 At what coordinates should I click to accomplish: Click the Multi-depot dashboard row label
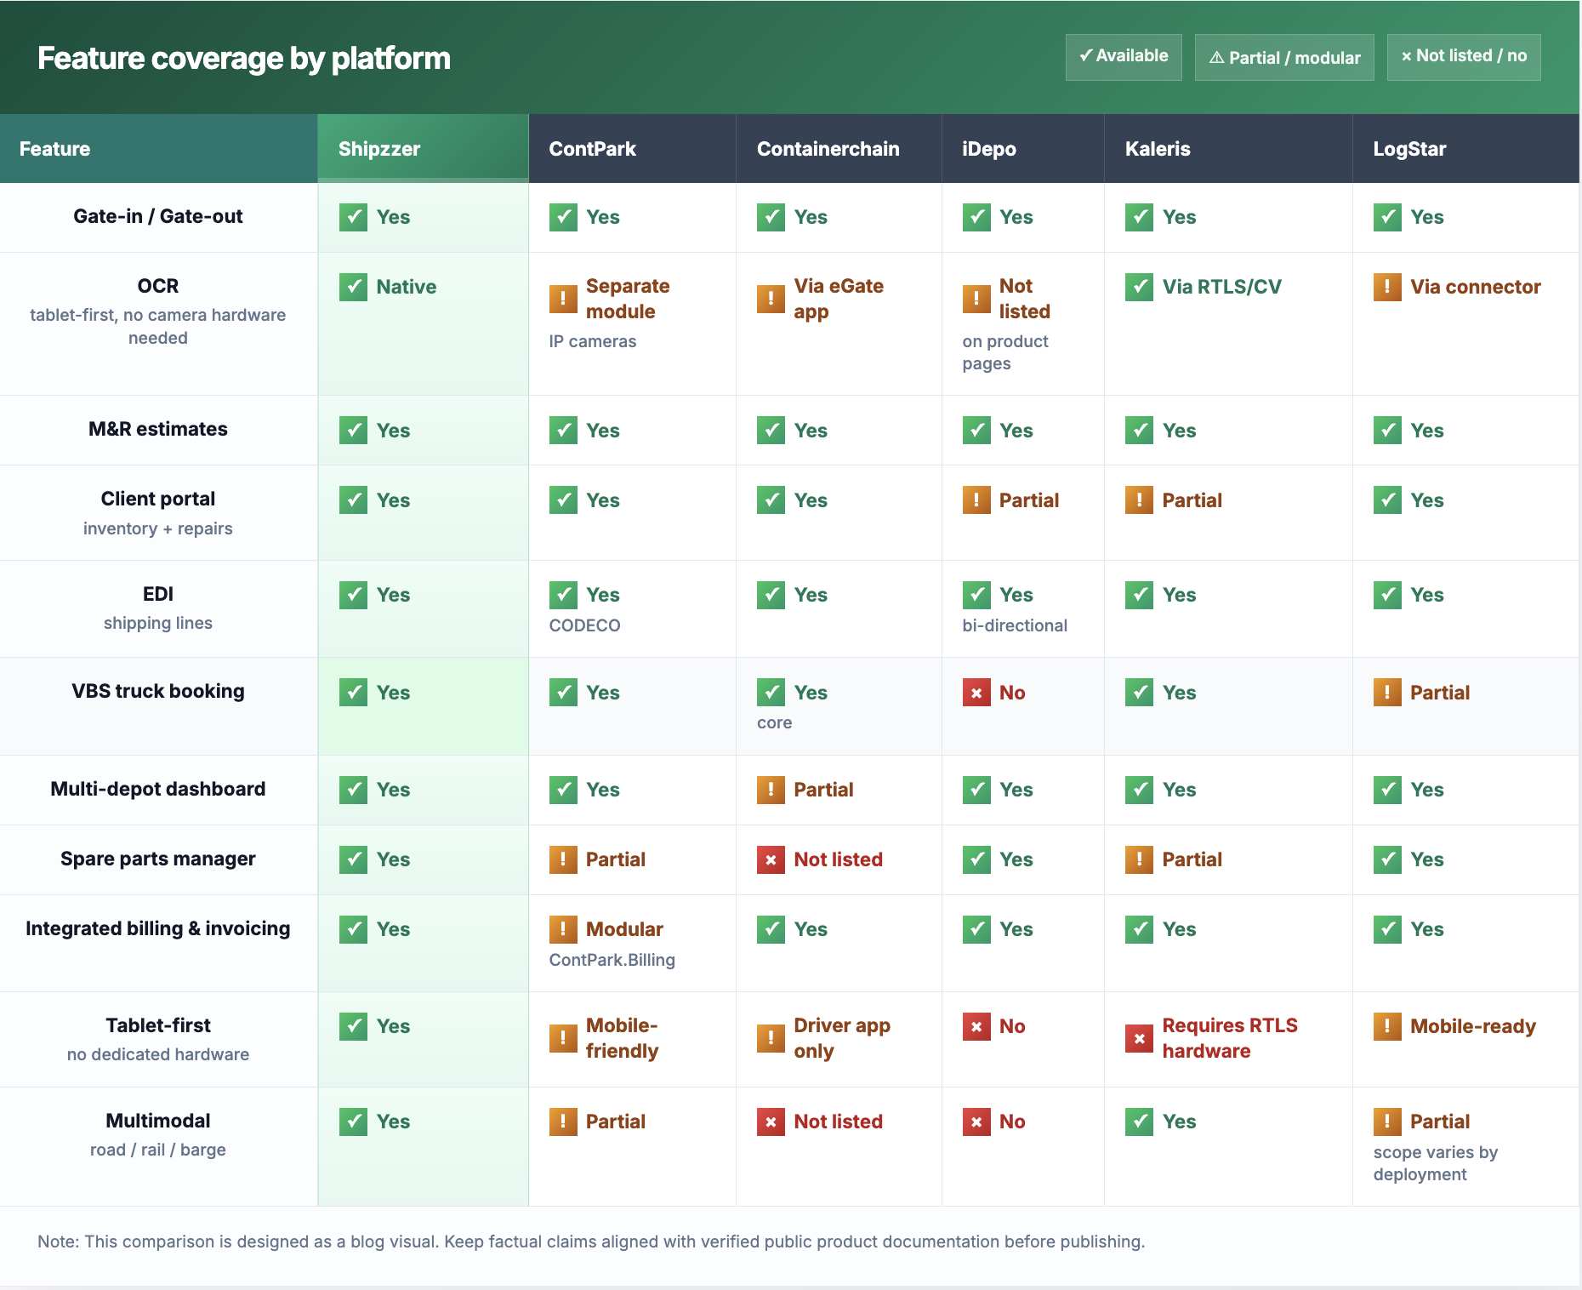click(x=158, y=789)
